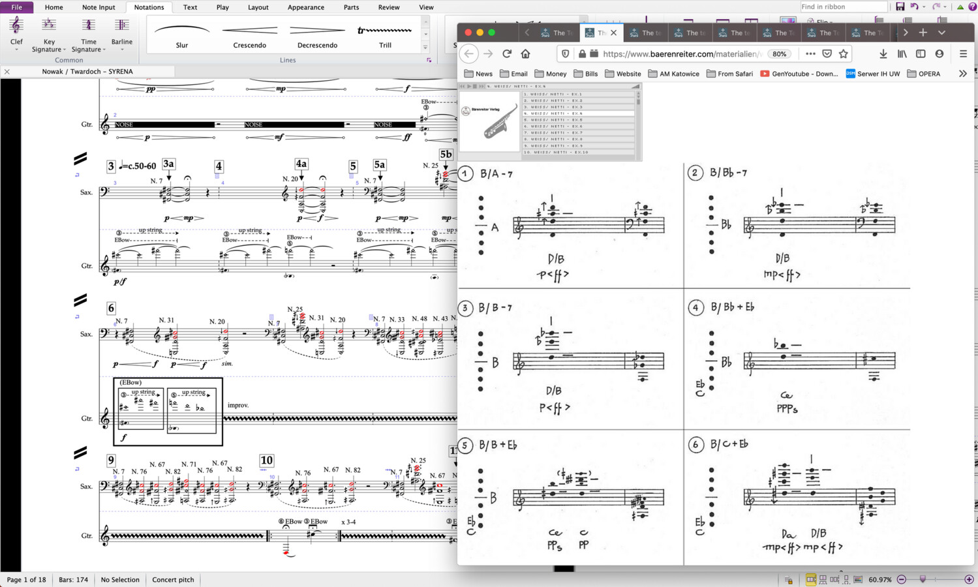Click the Find in ribbon search field
The width and height of the screenshot is (978, 587).
(x=844, y=7)
